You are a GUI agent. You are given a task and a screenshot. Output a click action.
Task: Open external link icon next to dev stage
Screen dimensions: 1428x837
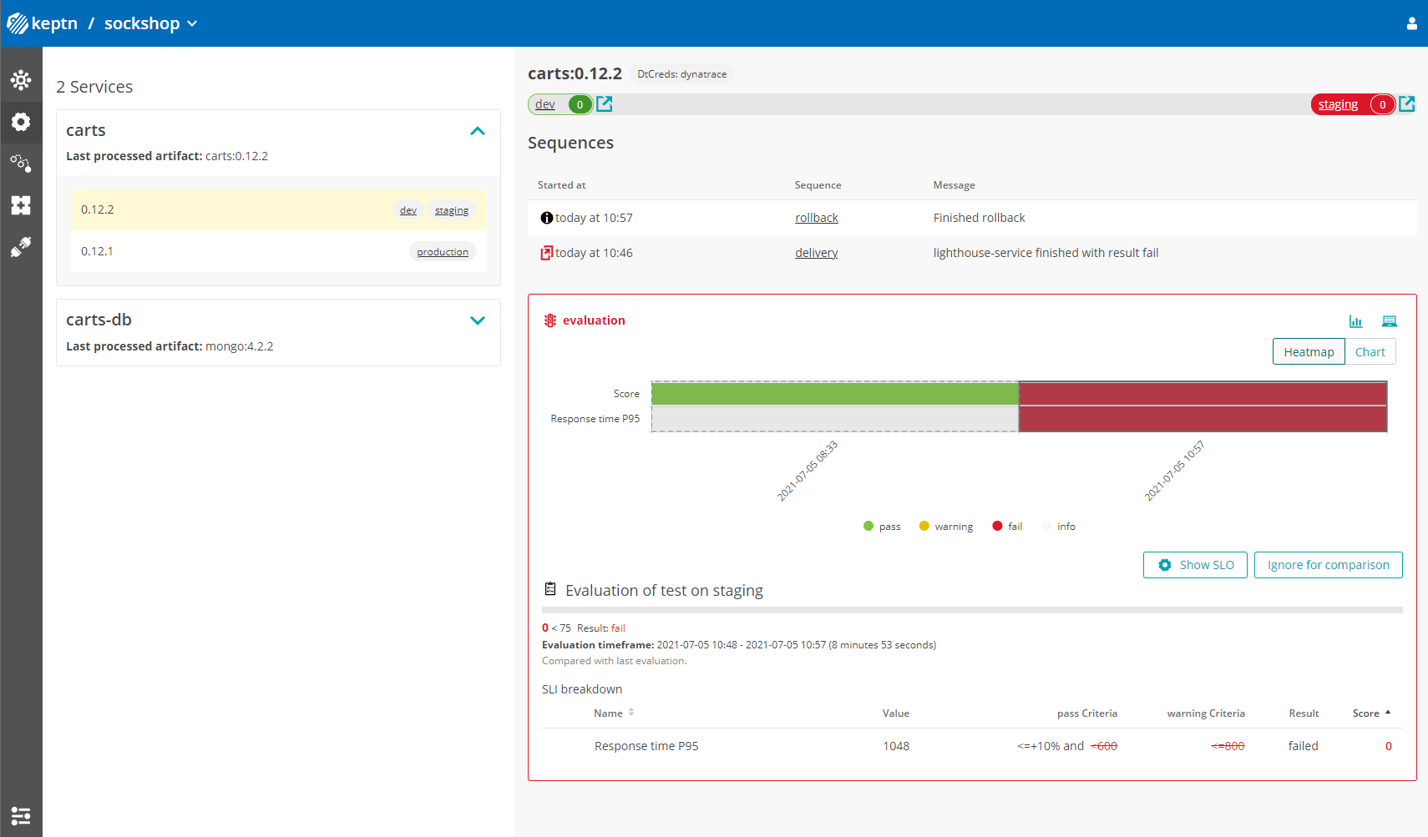pos(605,103)
